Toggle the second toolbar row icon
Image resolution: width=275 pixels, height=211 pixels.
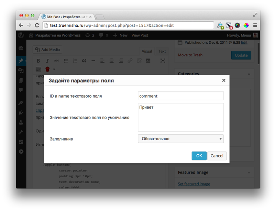pyautogui.click(x=38, y=69)
